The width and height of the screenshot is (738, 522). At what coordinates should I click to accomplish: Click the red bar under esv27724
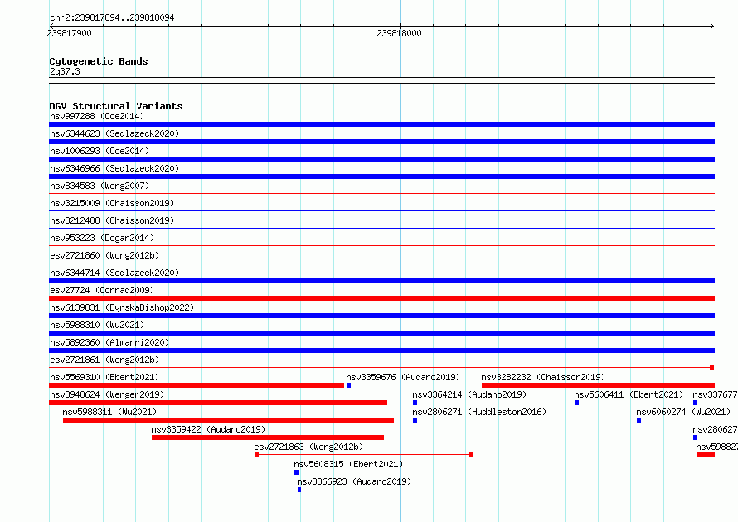[381, 298]
